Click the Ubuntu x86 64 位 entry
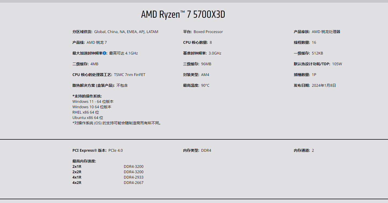 pyautogui.click(x=88, y=118)
